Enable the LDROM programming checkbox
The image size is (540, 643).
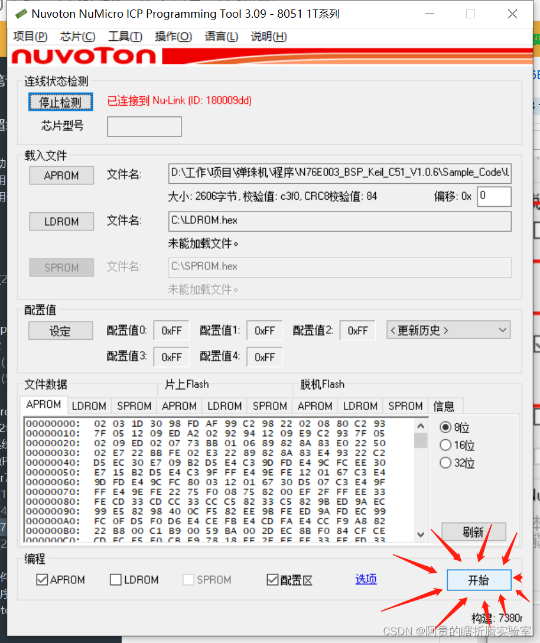click(115, 580)
